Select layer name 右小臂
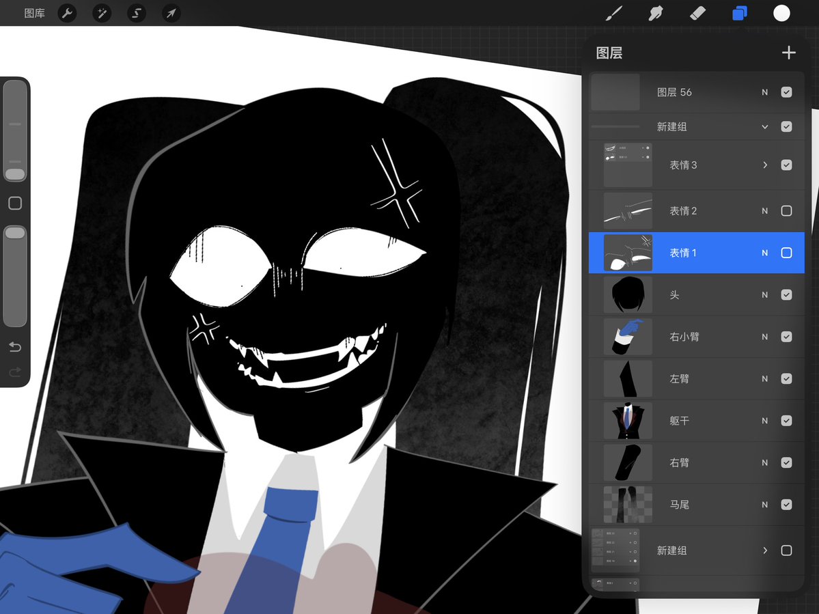The image size is (819, 614). [x=684, y=337]
